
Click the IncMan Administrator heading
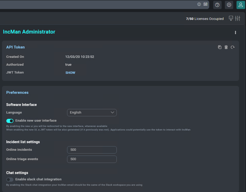(x=29, y=32)
